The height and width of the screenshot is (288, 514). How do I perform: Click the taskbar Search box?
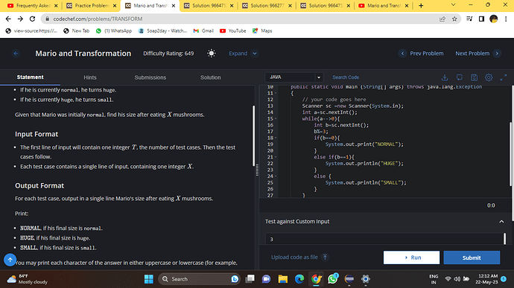(x=200, y=279)
